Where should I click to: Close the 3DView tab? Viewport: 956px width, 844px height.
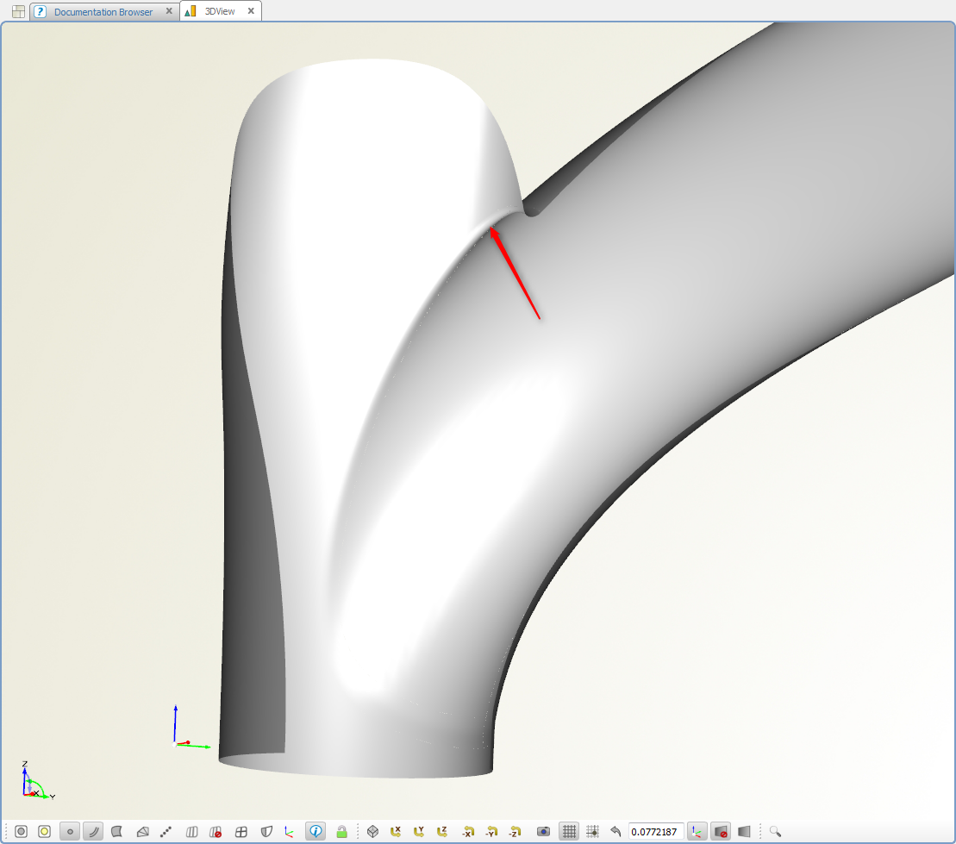(x=251, y=11)
